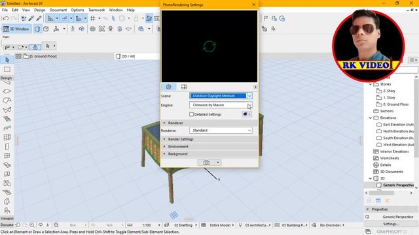This screenshot has width=419, height=235.
Task: Open the size layout tab in PhotoRendering
Action: tap(184, 87)
